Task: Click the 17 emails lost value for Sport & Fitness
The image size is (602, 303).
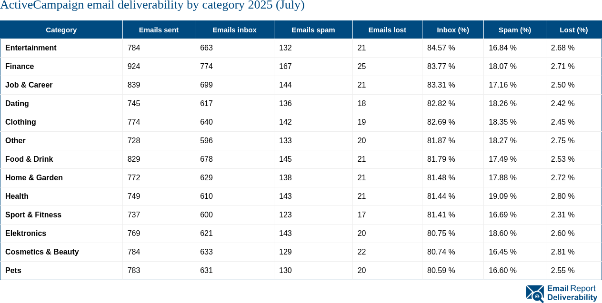Action: coord(362,215)
